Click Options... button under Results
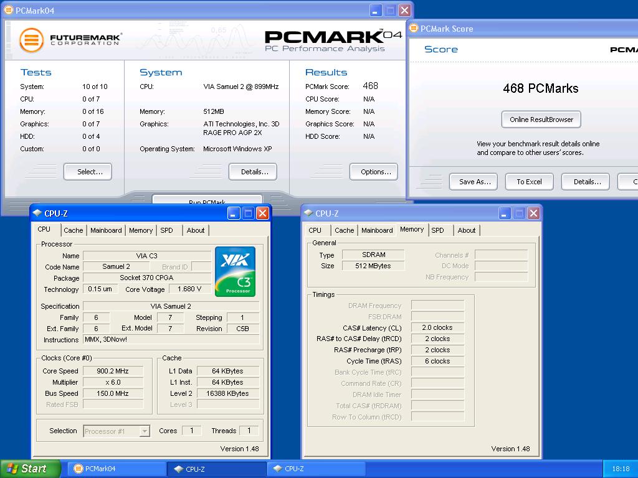This screenshot has width=638, height=478. [x=374, y=172]
